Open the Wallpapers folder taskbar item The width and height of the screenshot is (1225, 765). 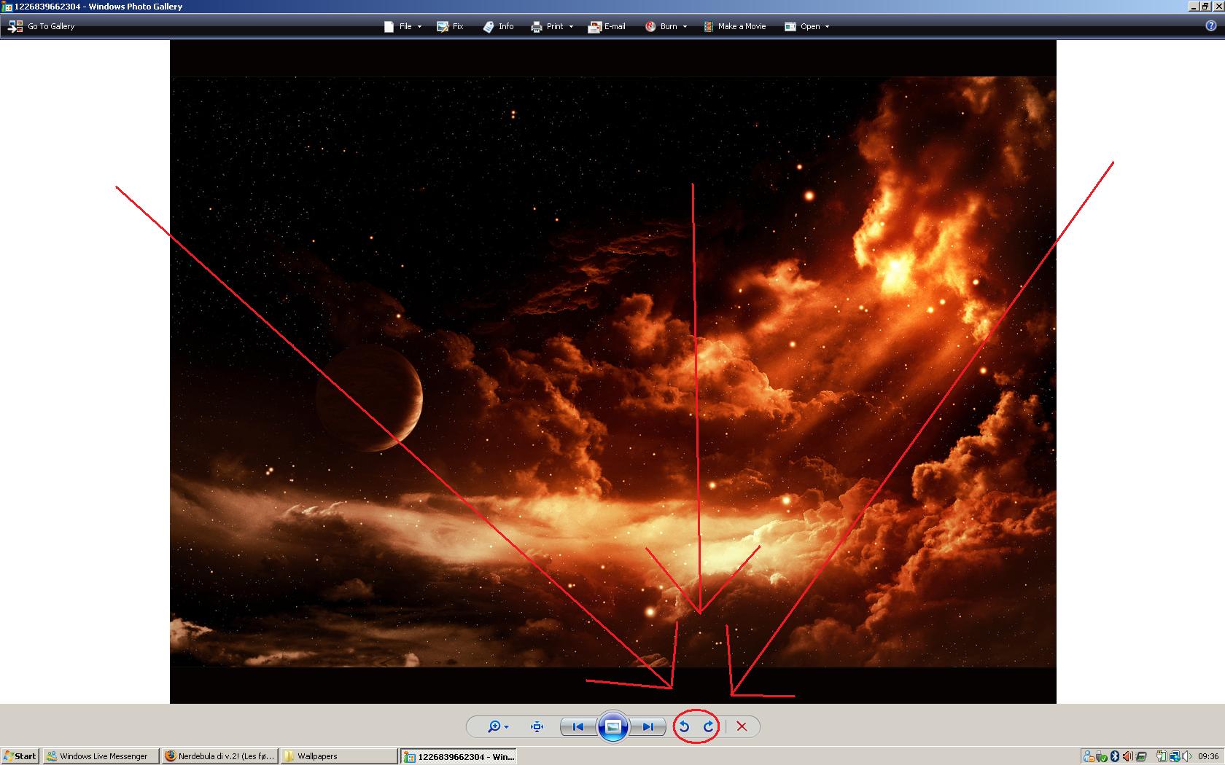pos(338,756)
